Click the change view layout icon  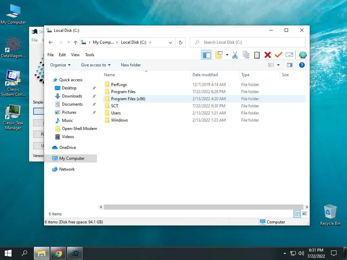271,65
